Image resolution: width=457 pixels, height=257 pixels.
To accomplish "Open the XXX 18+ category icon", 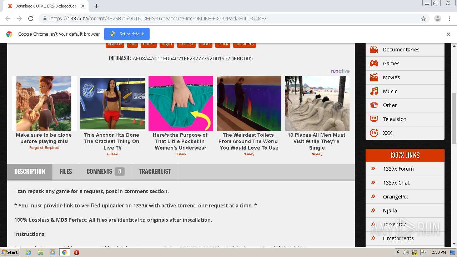I will 374,133.
